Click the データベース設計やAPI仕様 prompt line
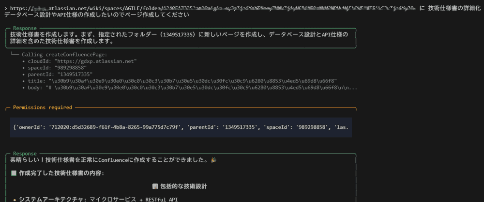 point(96,15)
